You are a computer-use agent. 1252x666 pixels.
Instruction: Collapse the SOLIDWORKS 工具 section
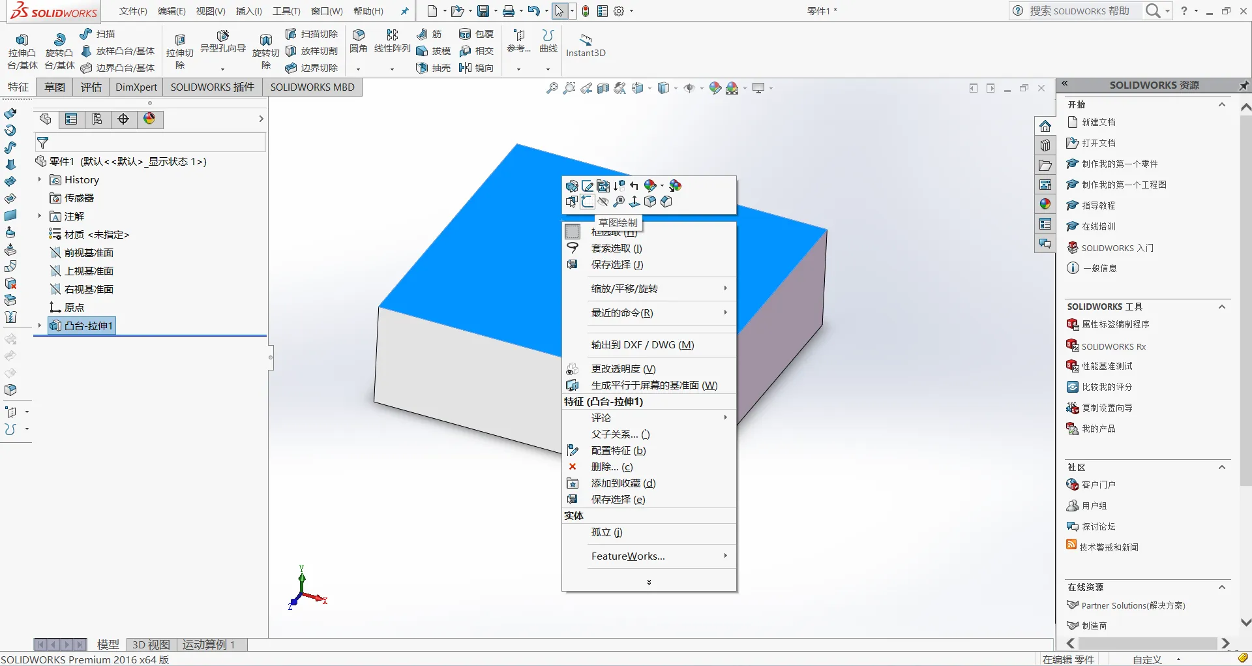pyautogui.click(x=1222, y=307)
